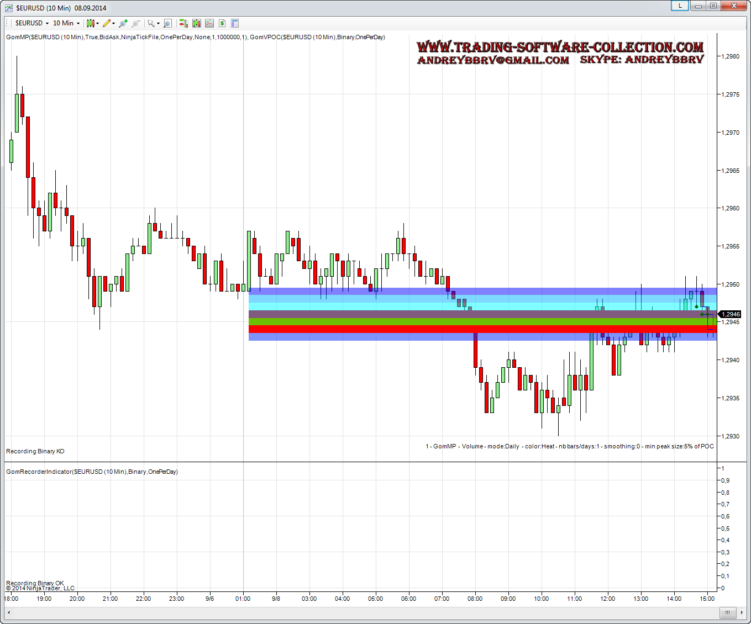Screen dimensions: 751x624
Task: Click the GomRecorderIndicator panel label
Action: [x=92, y=472]
